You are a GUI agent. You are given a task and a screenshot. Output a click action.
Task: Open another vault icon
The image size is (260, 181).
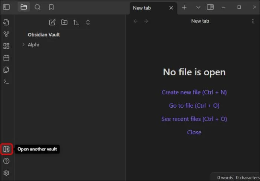pyautogui.click(x=6, y=149)
